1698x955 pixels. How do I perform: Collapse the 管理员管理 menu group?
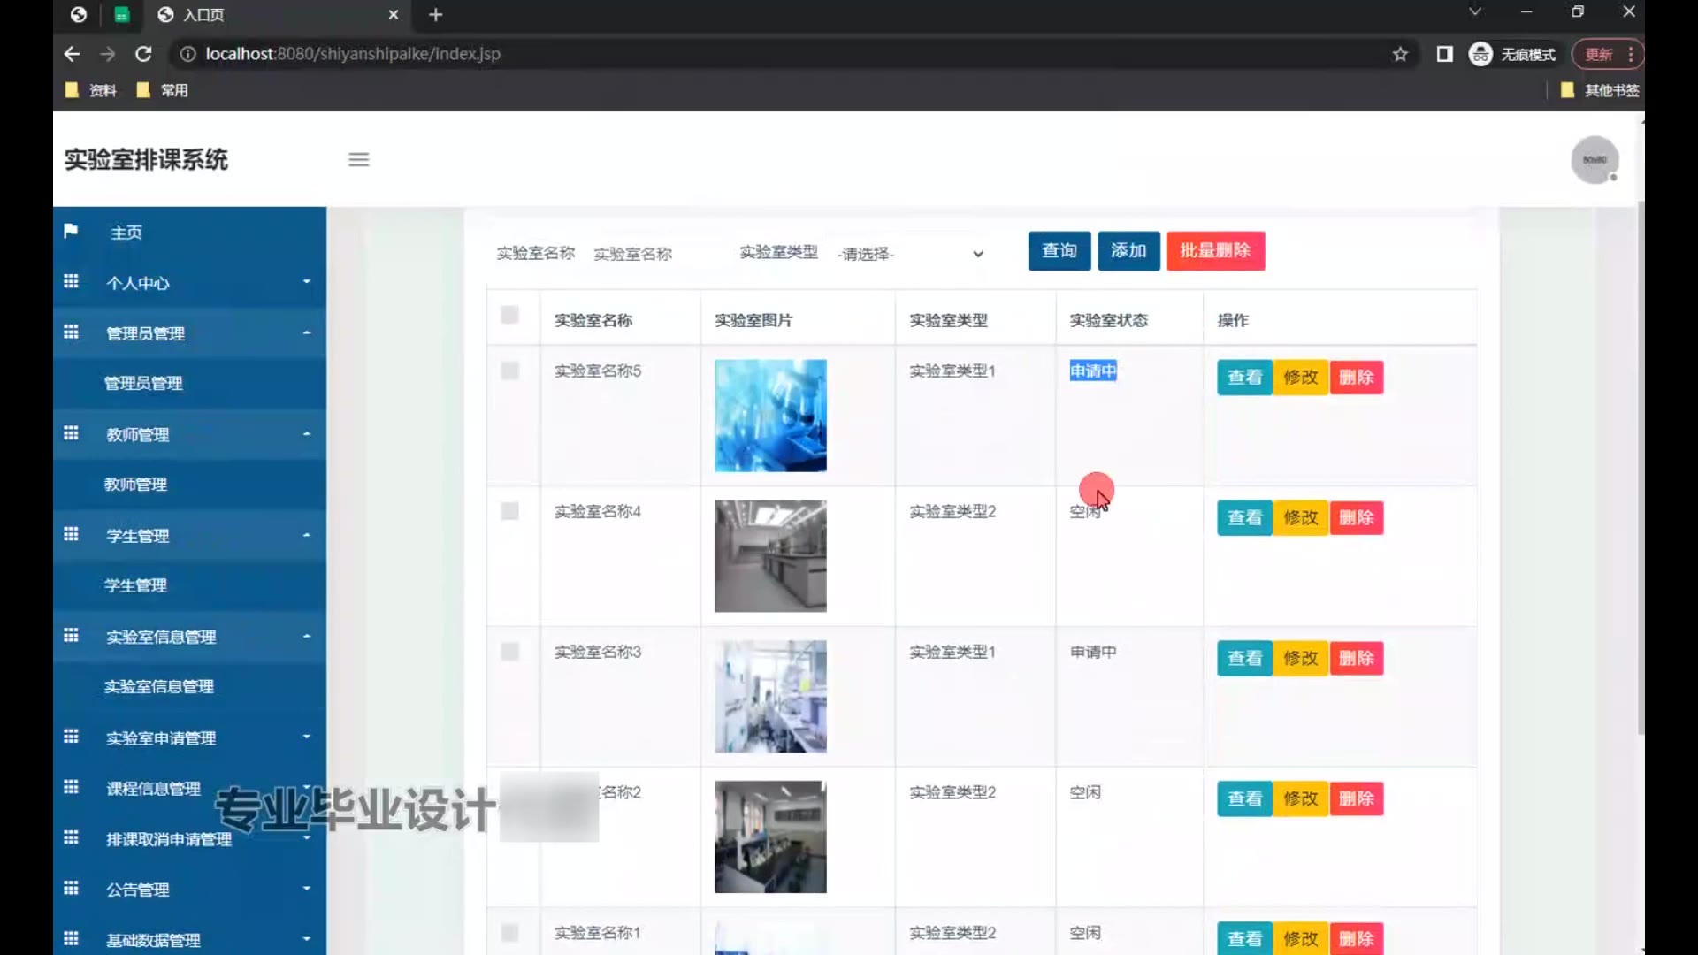pos(189,333)
